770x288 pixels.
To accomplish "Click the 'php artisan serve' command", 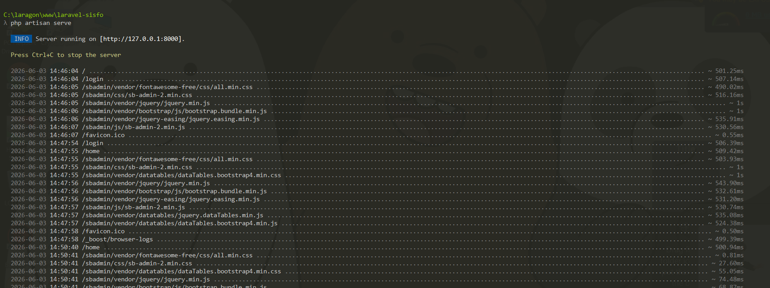I will tap(41, 23).
